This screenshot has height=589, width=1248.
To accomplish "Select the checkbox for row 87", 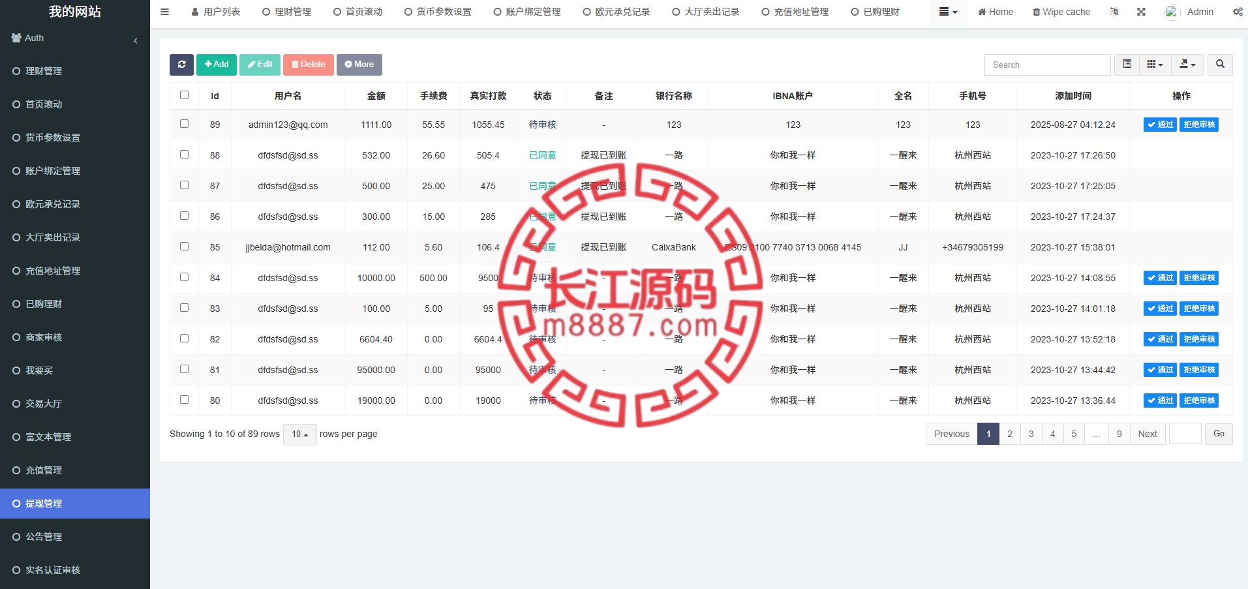I will click(184, 185).
